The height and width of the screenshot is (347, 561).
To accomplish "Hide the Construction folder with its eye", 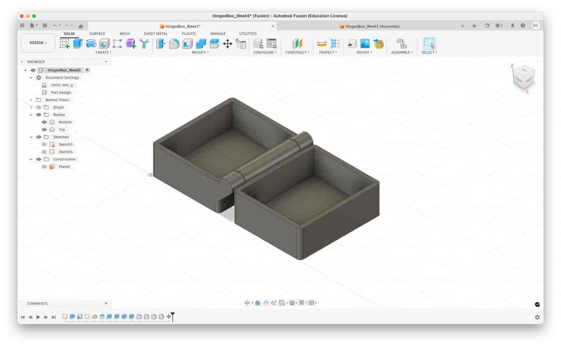I will coord(39,159).
